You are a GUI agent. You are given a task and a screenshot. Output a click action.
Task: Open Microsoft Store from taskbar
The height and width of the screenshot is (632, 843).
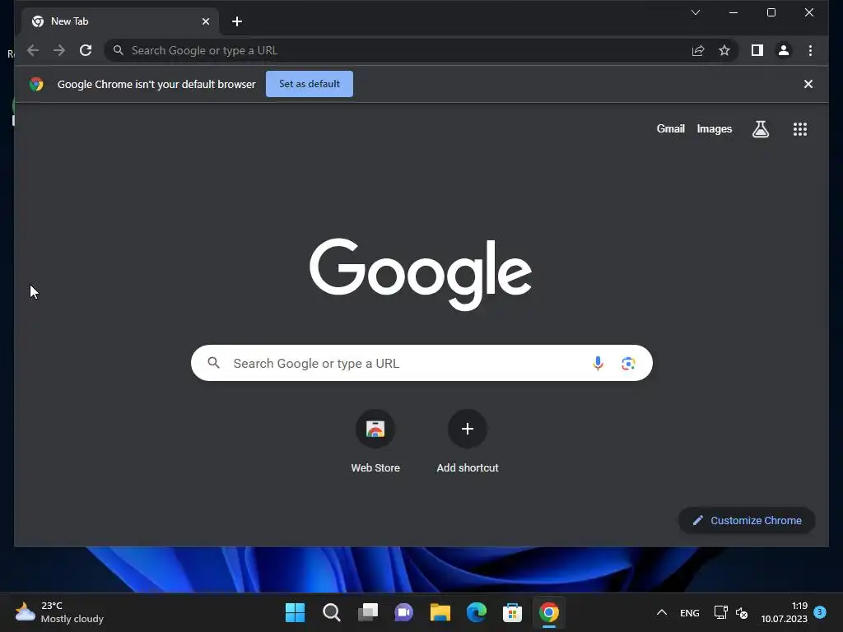tap(512, 612)
